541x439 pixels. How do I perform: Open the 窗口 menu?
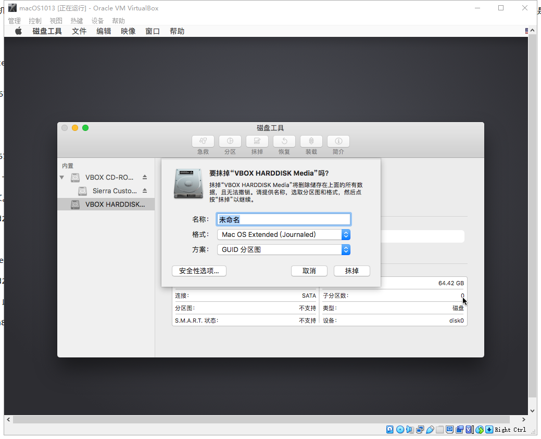point(153,31)
